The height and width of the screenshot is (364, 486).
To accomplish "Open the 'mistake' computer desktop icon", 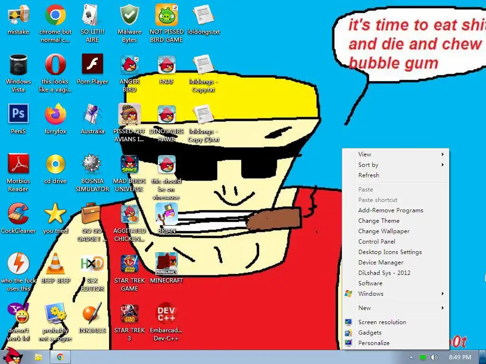I will click(x=19, y=15).
